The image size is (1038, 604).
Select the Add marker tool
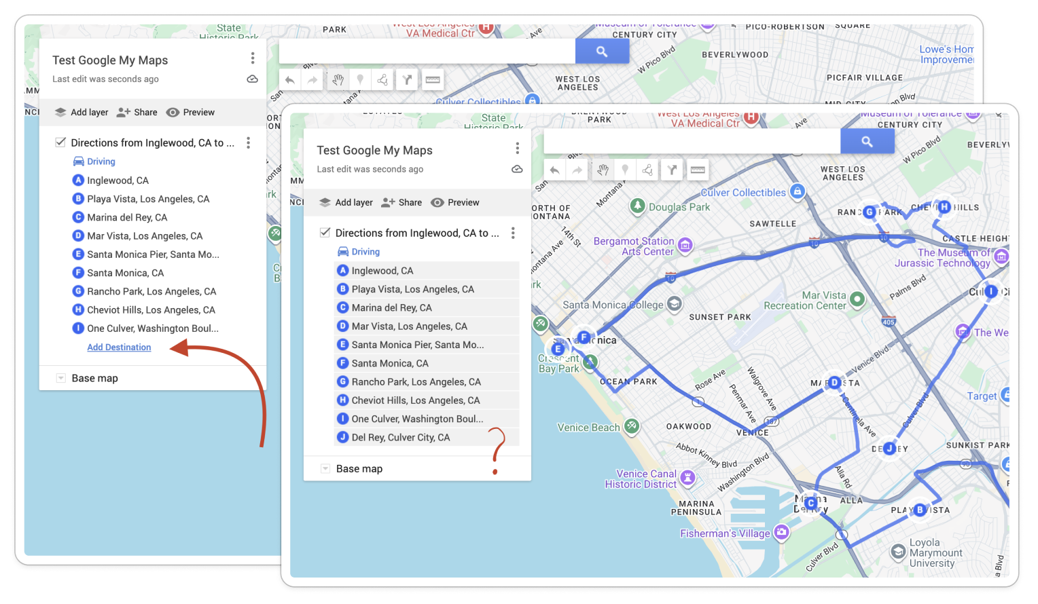click(x=624, y=170)
